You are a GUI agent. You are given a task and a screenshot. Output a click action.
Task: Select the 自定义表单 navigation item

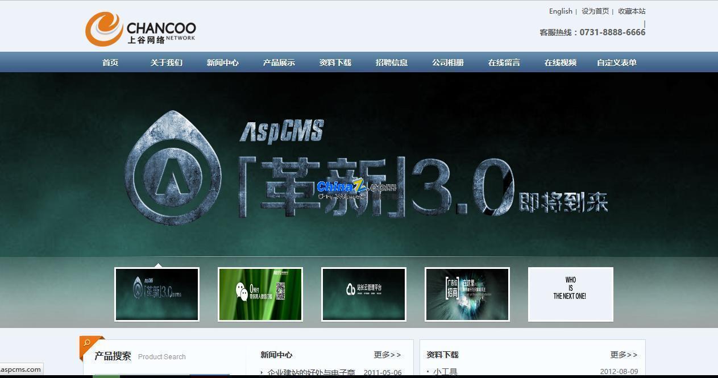coord(617,63)
